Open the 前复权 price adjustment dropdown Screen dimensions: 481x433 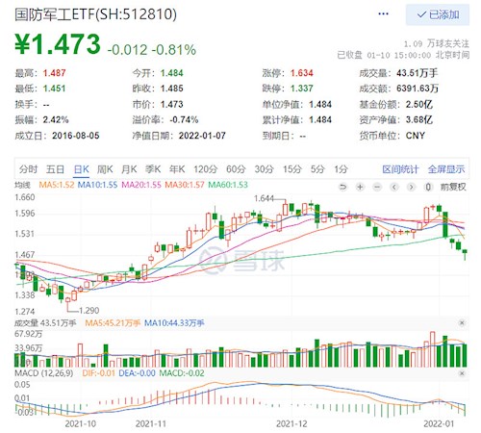click(453, 187)
